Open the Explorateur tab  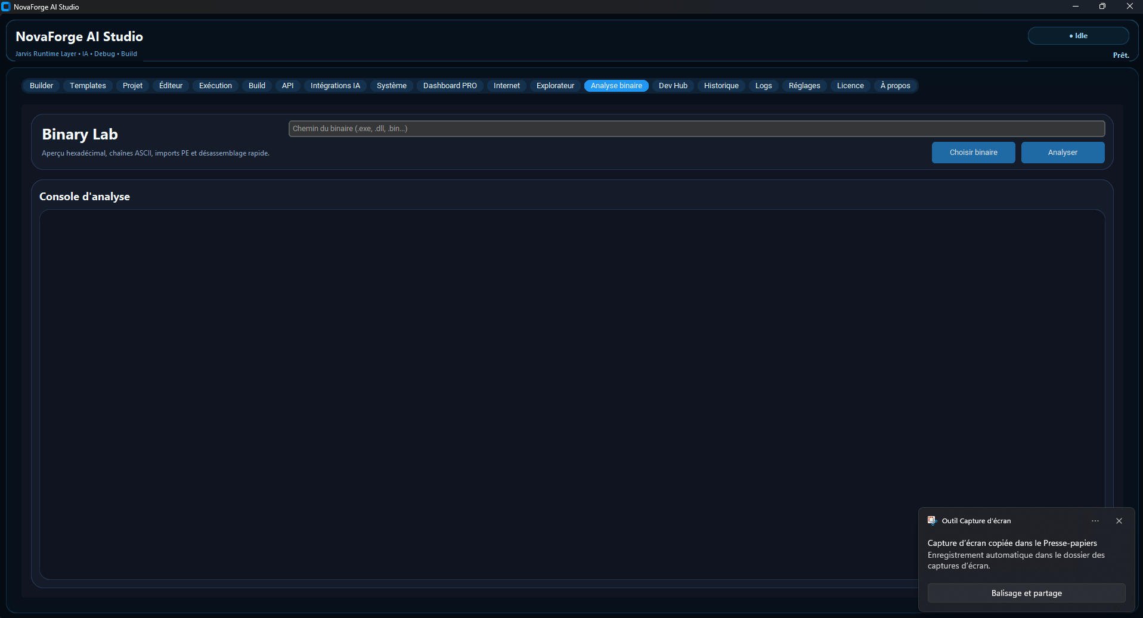click(x=555, y=86)
